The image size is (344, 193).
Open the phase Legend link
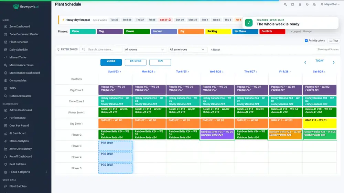(x=296, y=32)
